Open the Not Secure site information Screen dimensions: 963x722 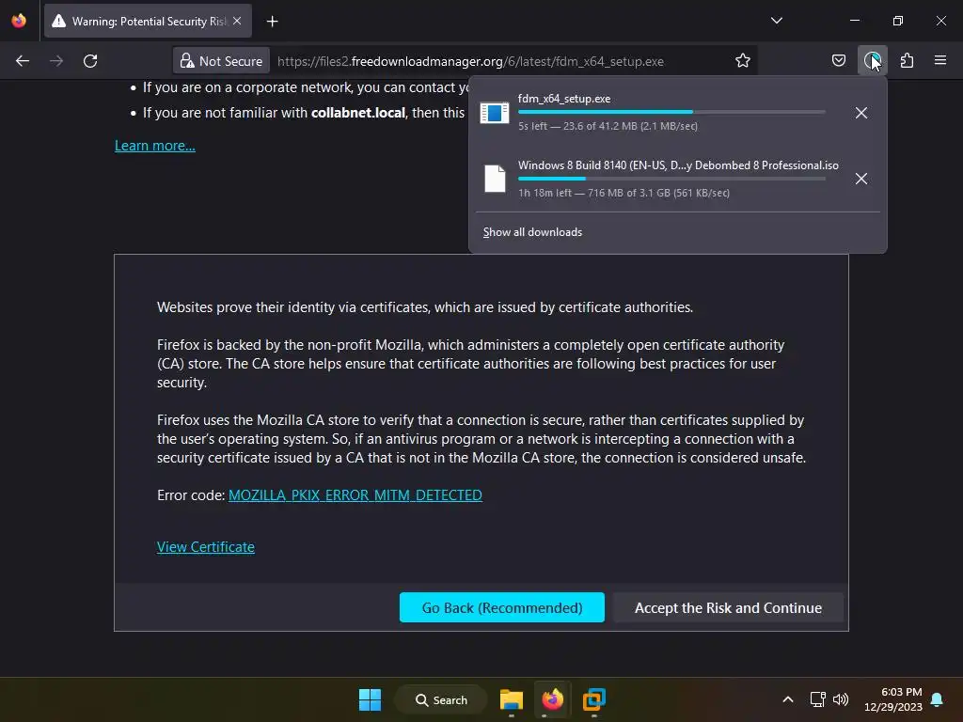click(x=222, y=61)
